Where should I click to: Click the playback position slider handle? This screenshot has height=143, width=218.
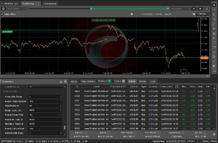[132, 14]
